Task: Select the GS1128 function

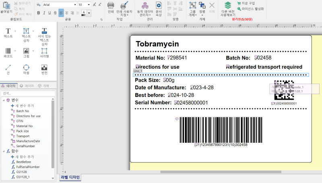Action: coord(21,172)
